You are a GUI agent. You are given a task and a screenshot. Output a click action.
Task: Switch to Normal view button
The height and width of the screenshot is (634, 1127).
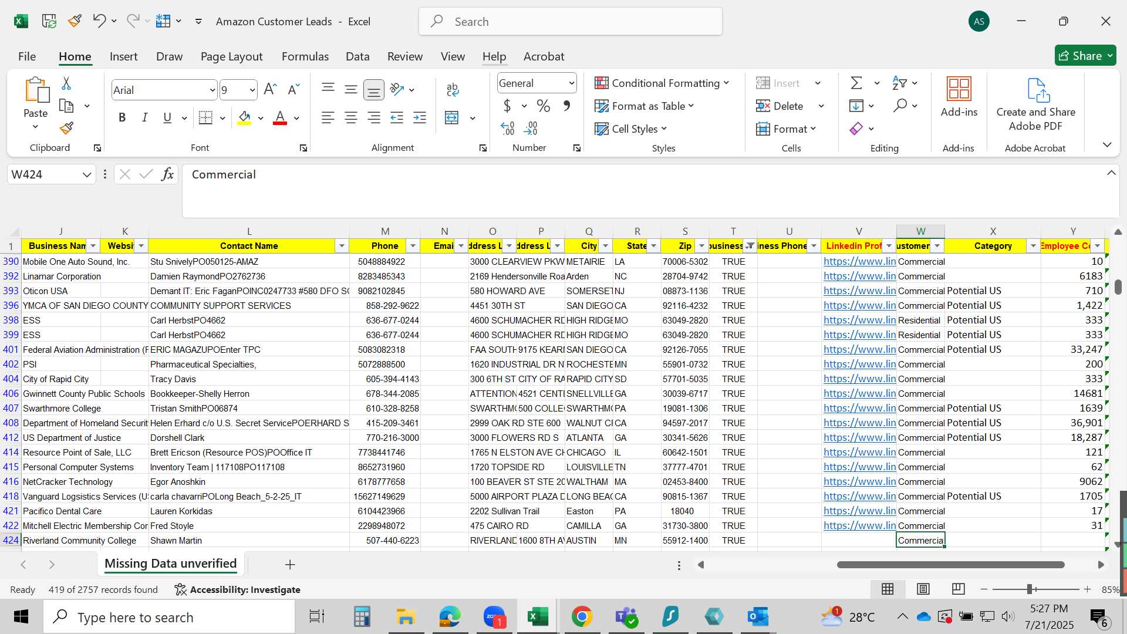pyautogui.click(x=888, y=589)
